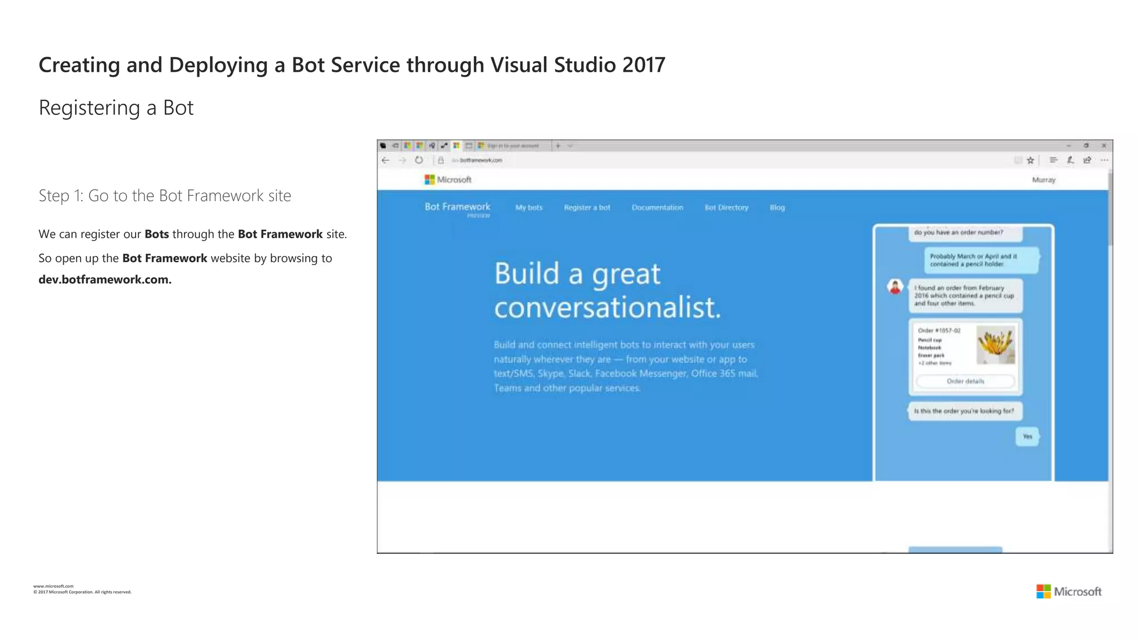Viewport: 1138px width, 640px height.
Task: Click the browser back arrow
Action: click(386, 160)
